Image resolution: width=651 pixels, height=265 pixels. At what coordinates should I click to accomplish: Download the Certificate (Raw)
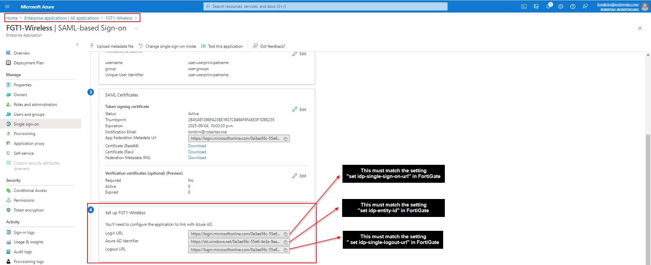click(x=197, y=152)
